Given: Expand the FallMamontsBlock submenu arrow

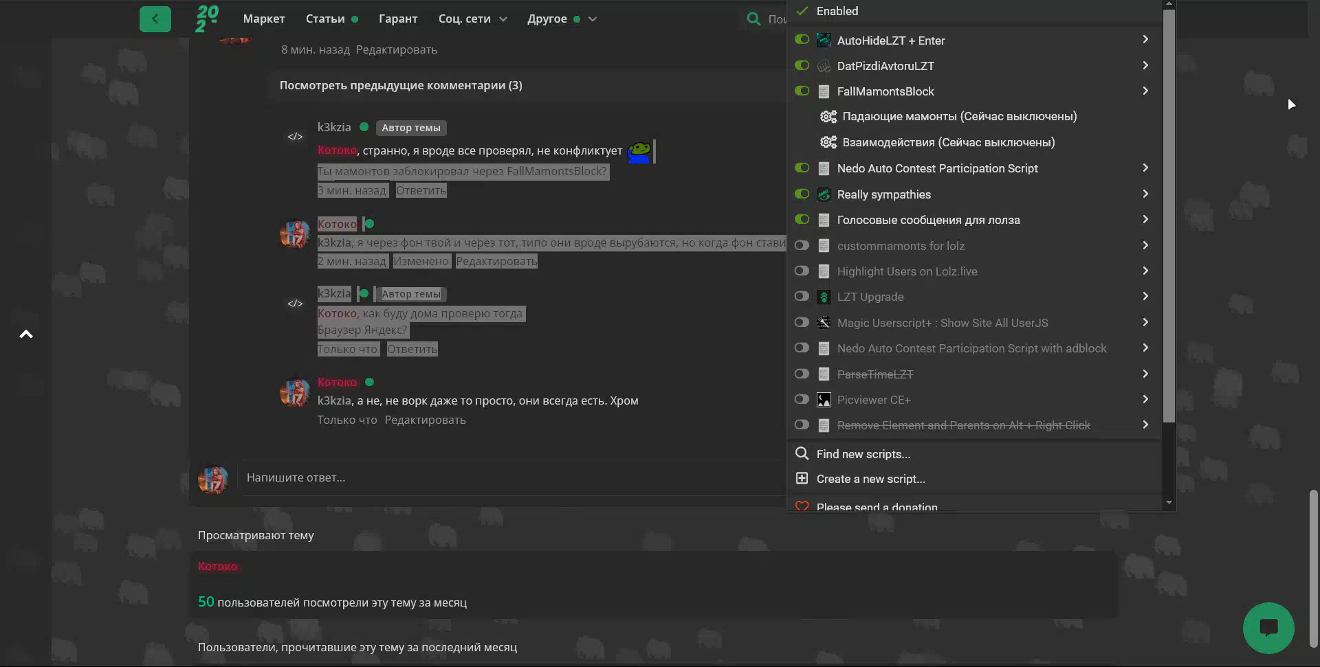Looking at the screenshot, I should coord(1145,91).
